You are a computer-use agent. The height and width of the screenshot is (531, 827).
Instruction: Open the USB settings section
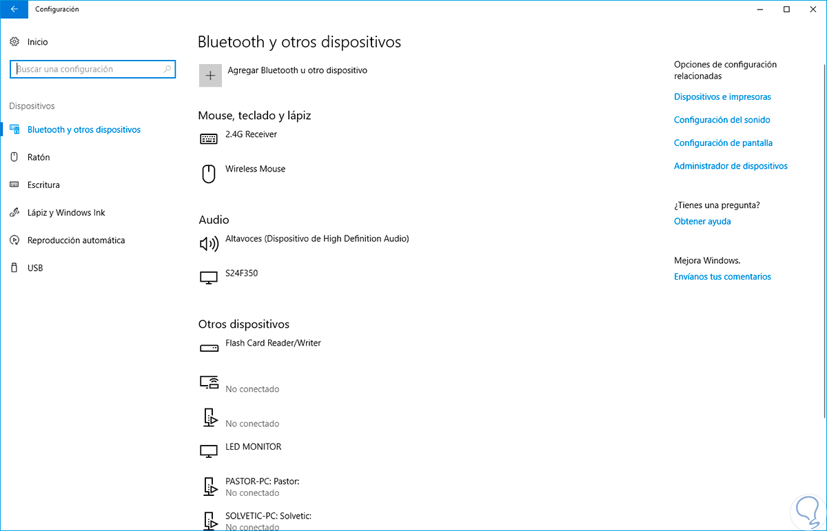[x=35, y=268]
